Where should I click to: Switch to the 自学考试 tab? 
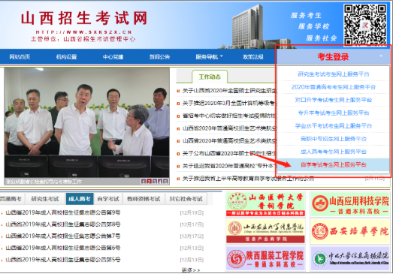pyautogui.click(x=108, y=199)
